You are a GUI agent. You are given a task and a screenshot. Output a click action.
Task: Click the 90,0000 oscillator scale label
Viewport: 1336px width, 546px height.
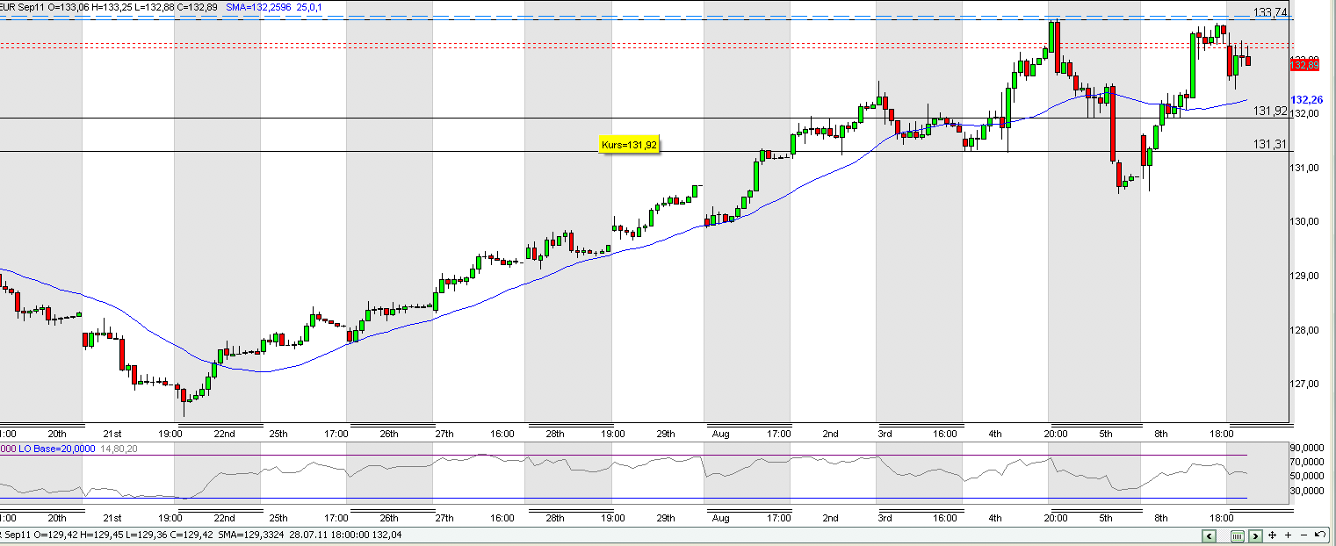point(1305,449)
